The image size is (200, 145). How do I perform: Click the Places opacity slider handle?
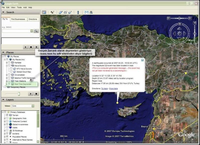pyautogui.click(x=19, y=94)
